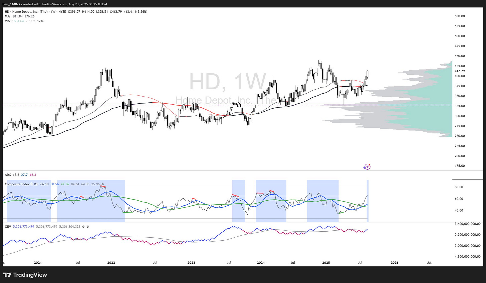Click the 17M VRVP volume value
Image resolution: width=486 pixels, height=283 pixels.
[40, 21]
